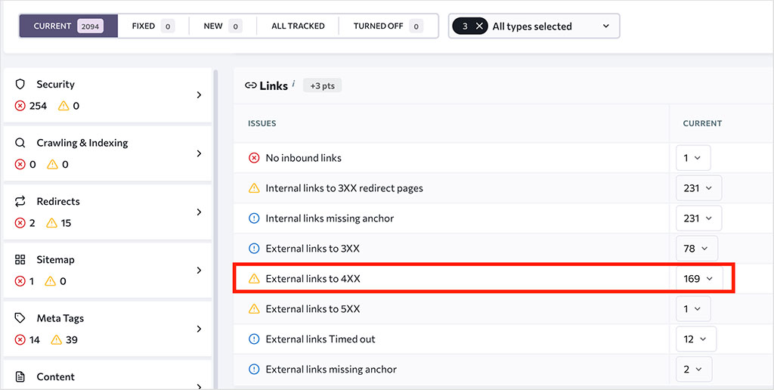The image size is (774, 390).
Task: Click Internal links to 3XX redirect pages
Action: [344, 188]
